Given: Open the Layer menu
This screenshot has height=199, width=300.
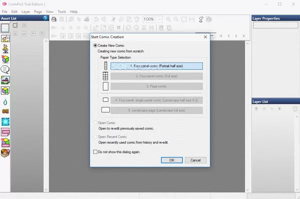Looking at the screenshot, I should click(x=25, y=11).
